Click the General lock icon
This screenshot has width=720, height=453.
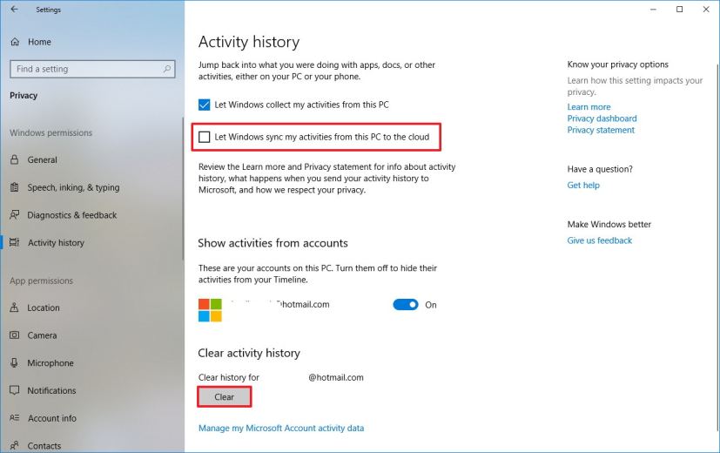click(x=15, y=160)
